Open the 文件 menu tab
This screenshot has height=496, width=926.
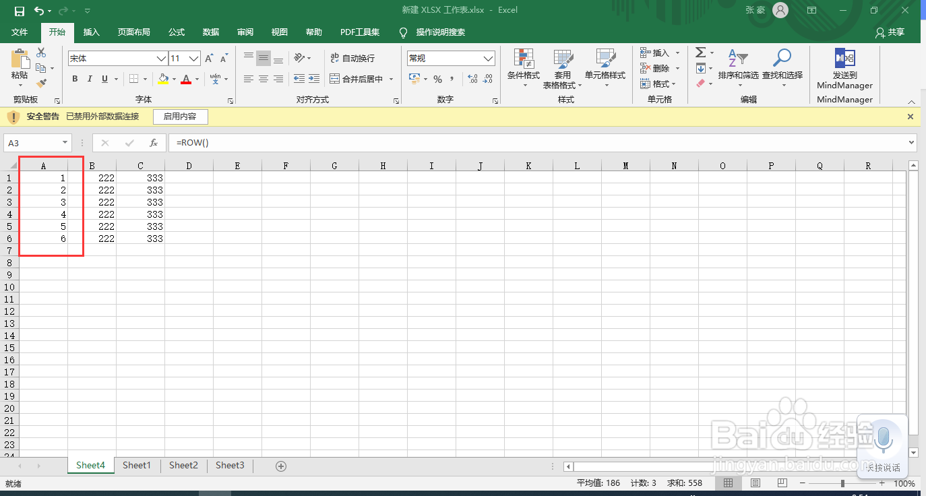(x=20, y=32)
